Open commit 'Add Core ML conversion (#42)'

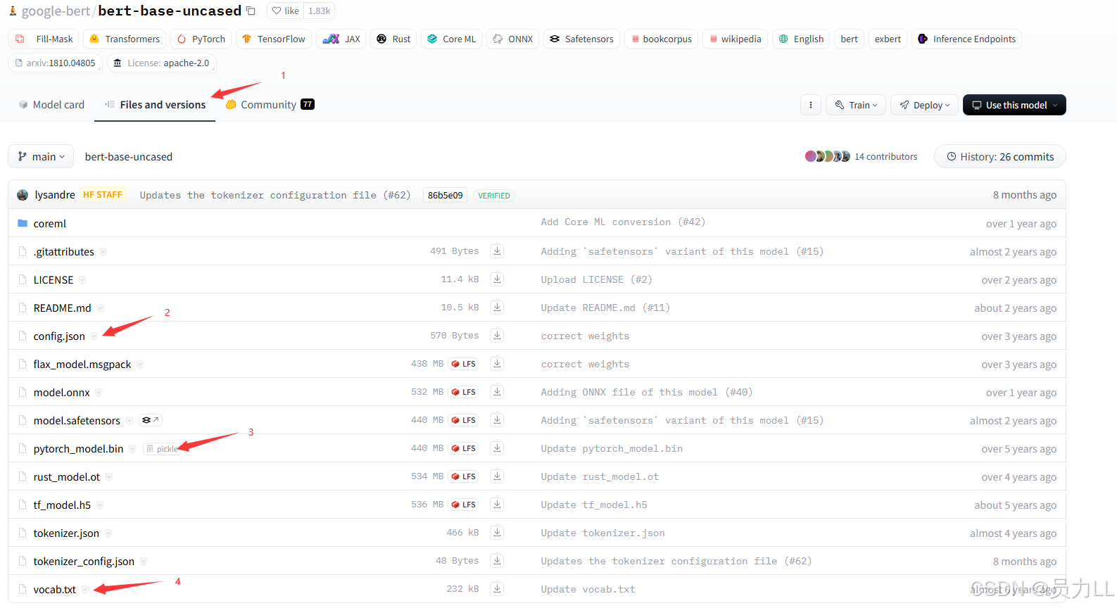tap(623, 222)
